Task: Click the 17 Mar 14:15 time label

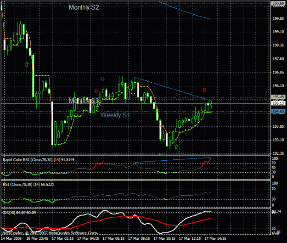Action: 215,238
